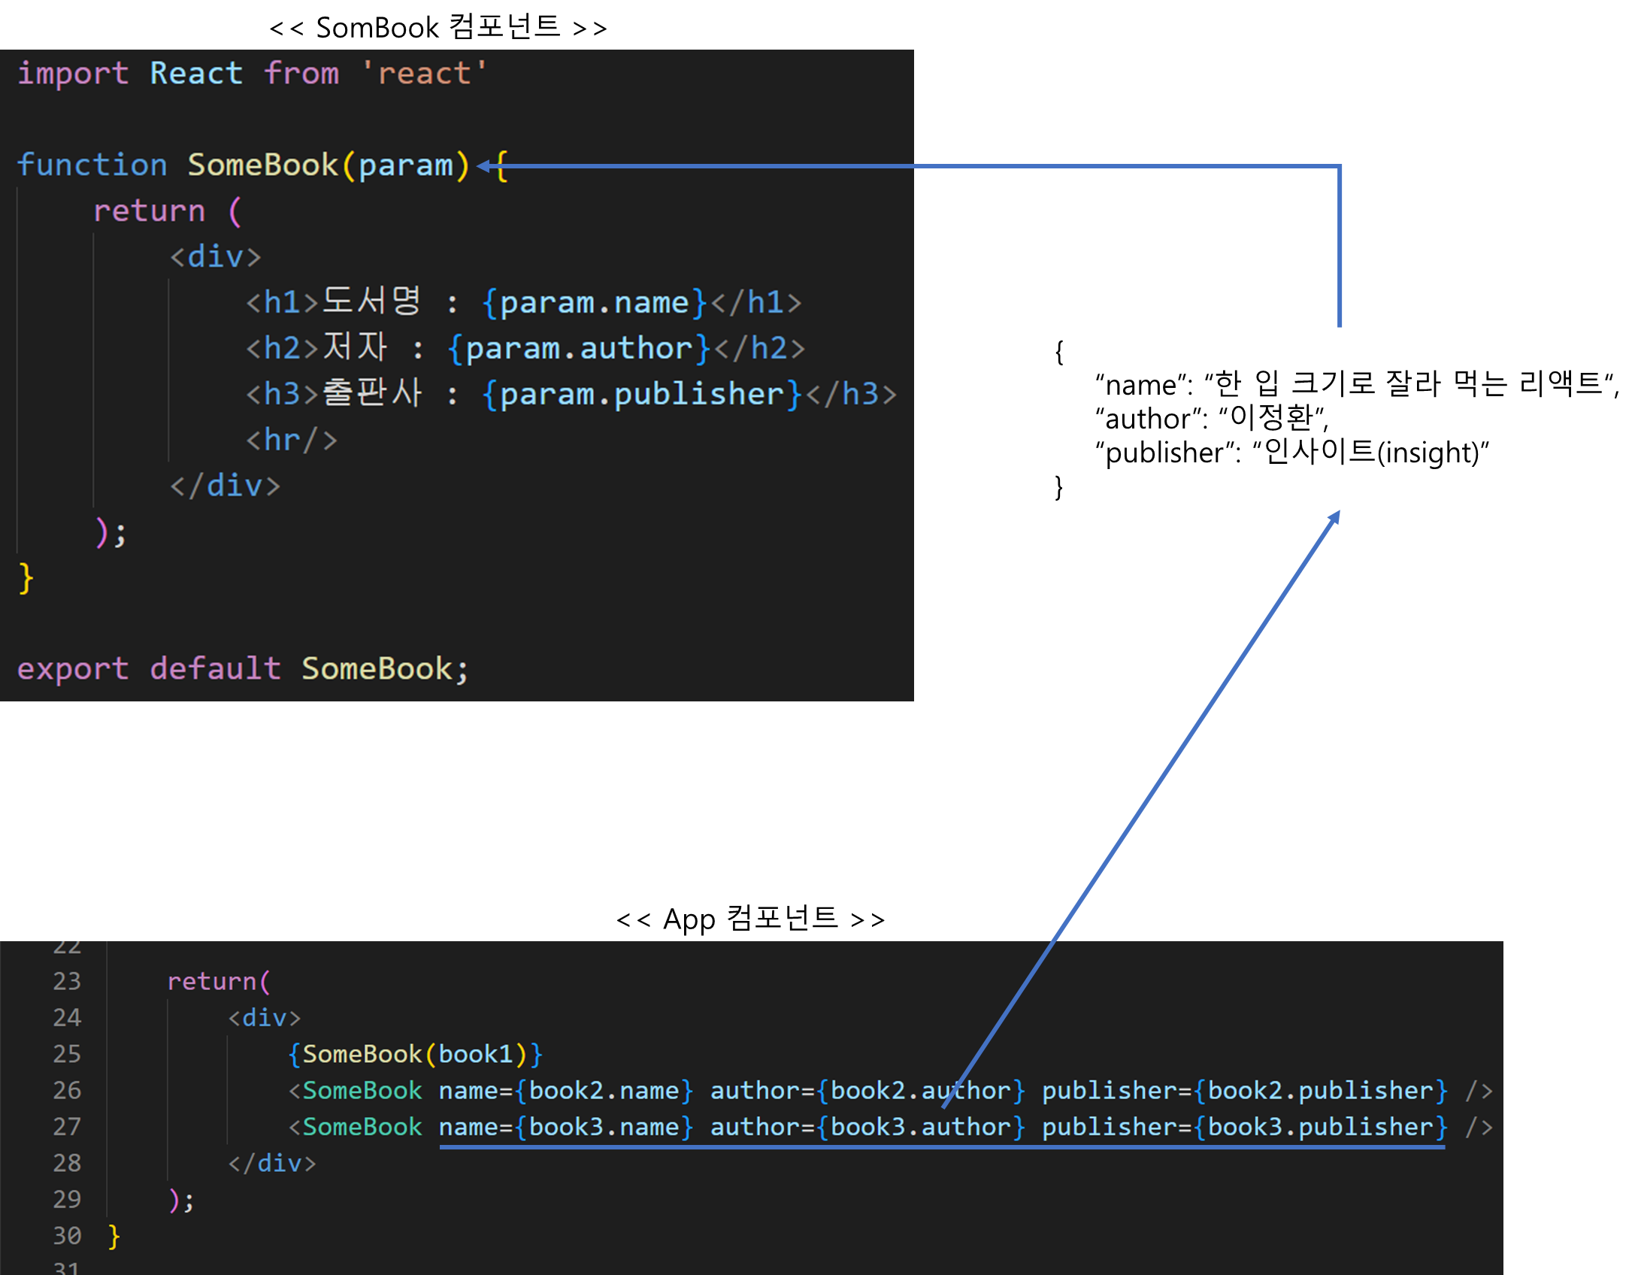
Task: Click underlined name={book3.name} attribute
Action: [x=565, y=1127]
